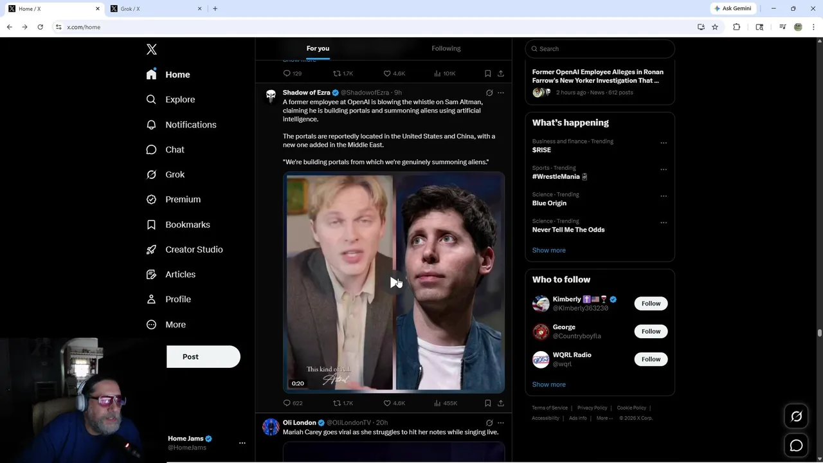This screenshot has width=823, height=463.
Task: Bookmark the top post with 101K views
Action: pyautogui.click(x=488, y=73)
